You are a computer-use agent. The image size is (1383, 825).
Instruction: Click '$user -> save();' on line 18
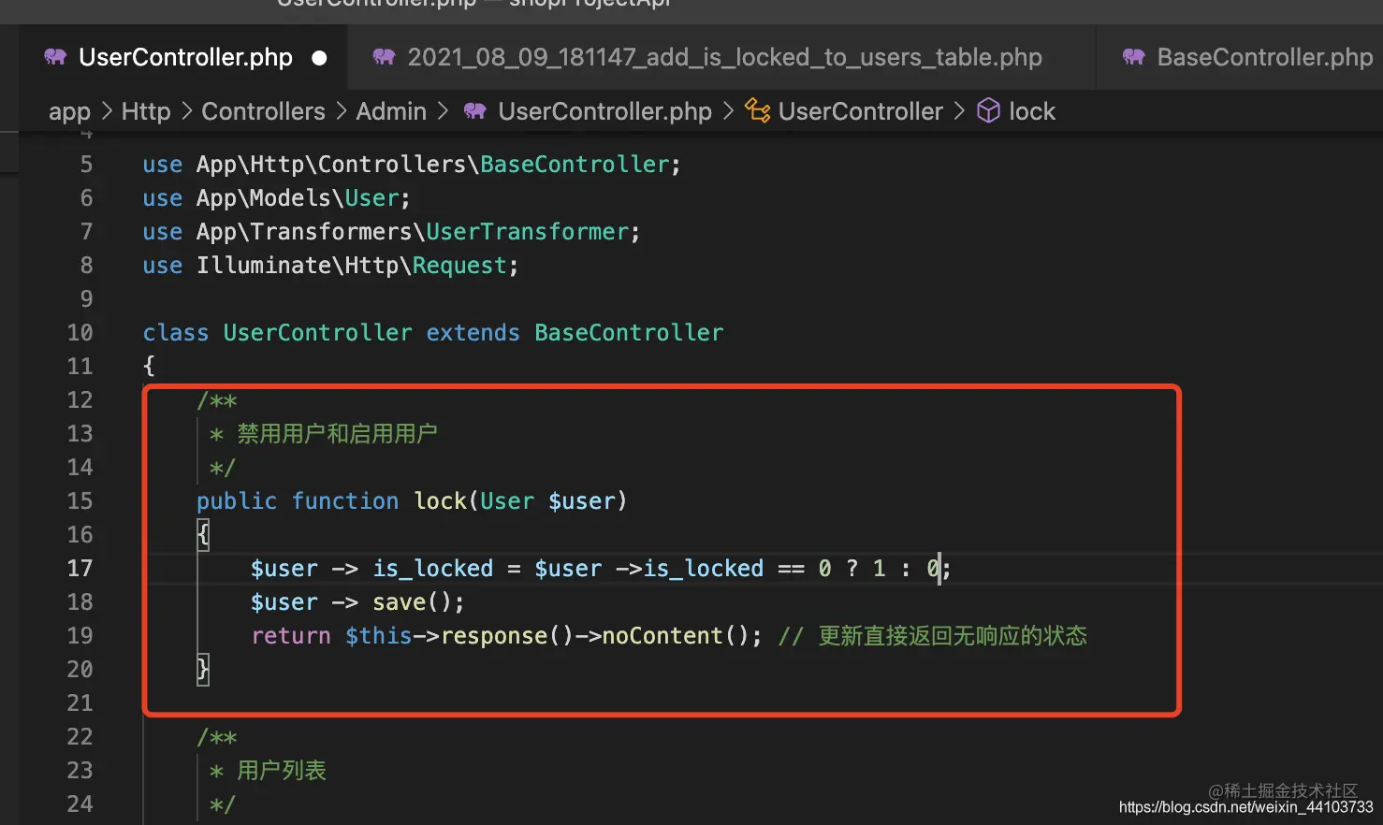point(357,602)
